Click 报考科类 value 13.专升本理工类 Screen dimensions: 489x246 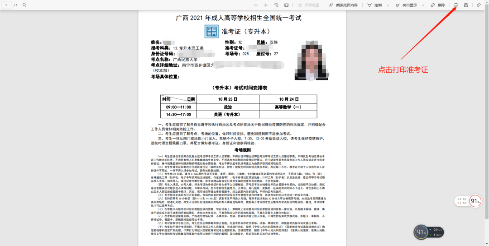[188, 48]
